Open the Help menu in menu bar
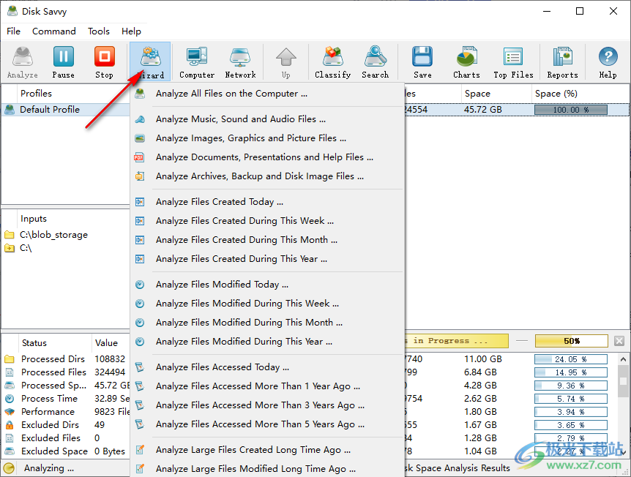 click(131, 31)
